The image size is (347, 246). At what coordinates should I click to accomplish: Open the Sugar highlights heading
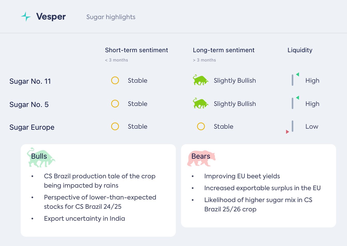[x=111, y=17]
